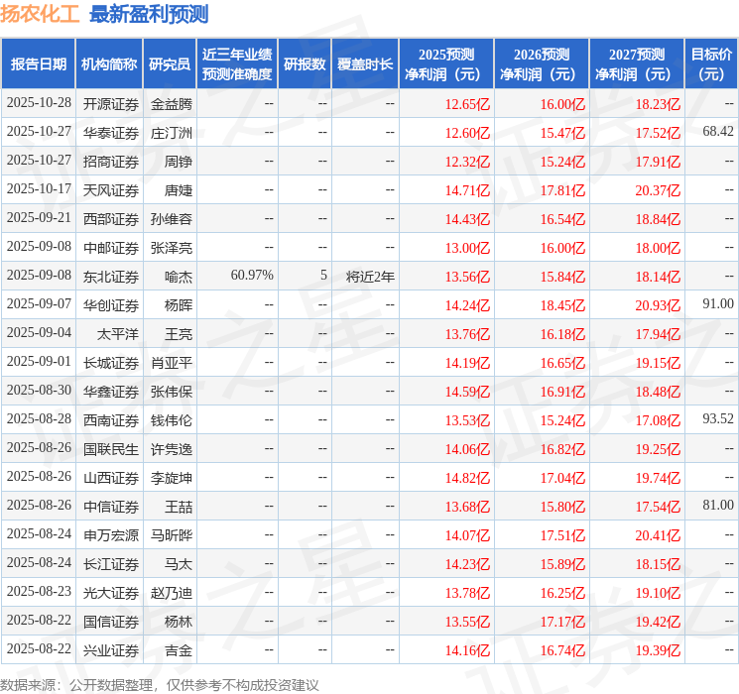Click the 2027预测净利润 column header
739x694 pixels.
[637, 63]
